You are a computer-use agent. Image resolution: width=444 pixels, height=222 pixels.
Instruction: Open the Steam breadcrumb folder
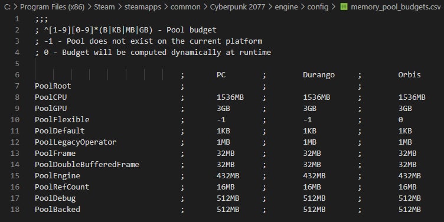[105, 7]
